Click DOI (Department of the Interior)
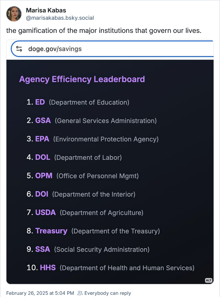 (41, 194)
